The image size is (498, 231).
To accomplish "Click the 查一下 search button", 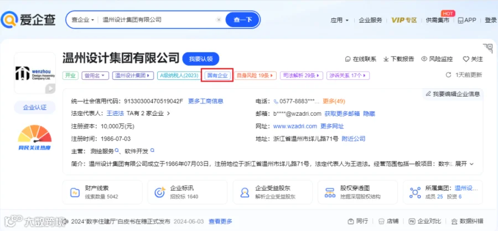I will coord(243,20).
